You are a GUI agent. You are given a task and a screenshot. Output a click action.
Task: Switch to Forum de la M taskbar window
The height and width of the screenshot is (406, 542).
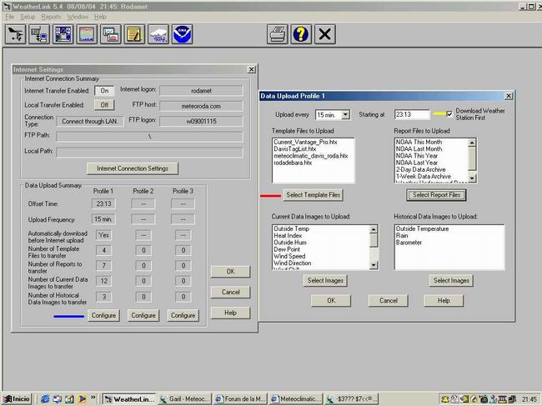240,399
